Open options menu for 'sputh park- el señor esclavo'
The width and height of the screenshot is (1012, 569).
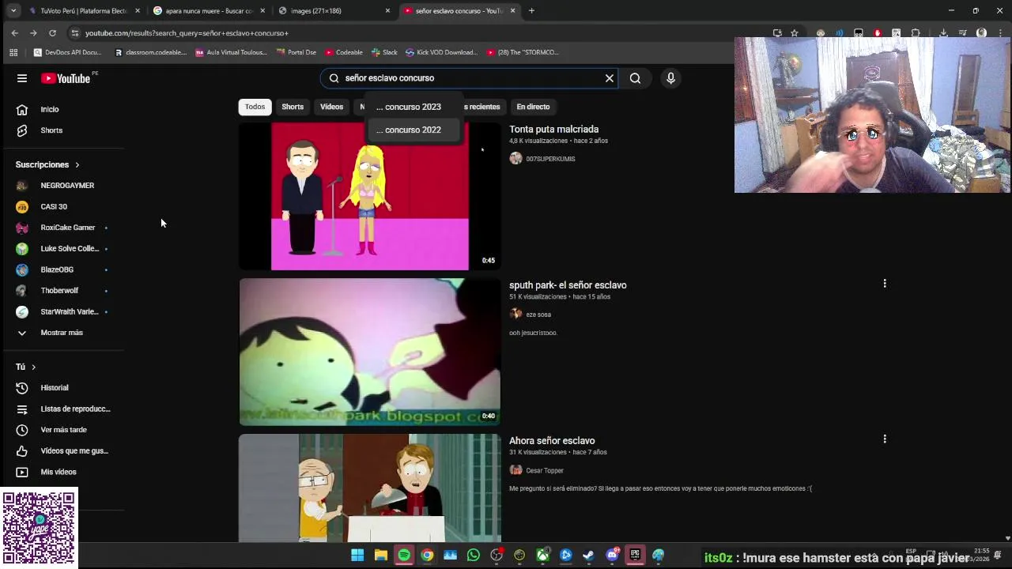(885, 283)
